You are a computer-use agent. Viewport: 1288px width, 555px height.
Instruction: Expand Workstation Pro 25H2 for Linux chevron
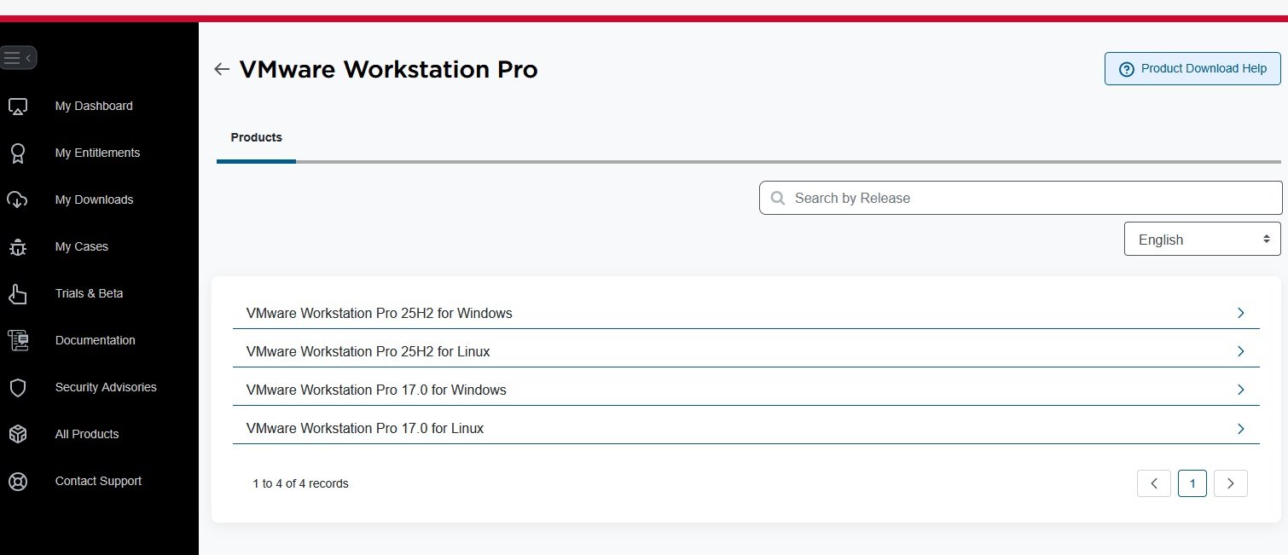[1241, 351]
